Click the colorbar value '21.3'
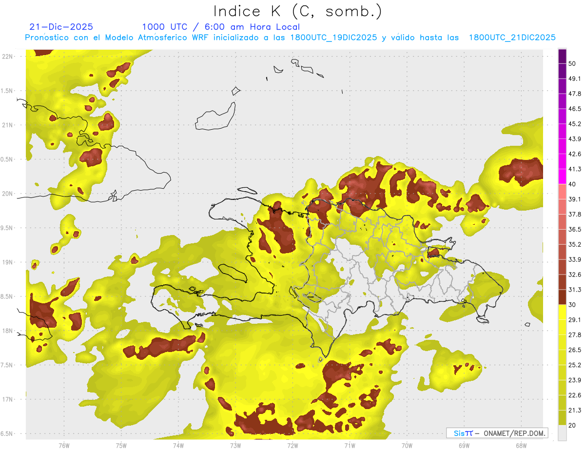The height and width of the screenshot is (452, 585). click(x=575, y=411)
